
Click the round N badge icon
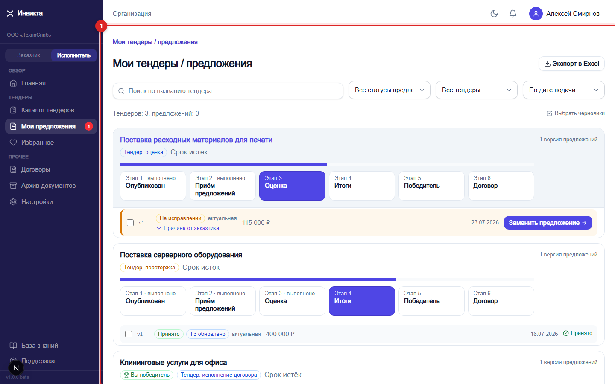(x=16, y=368)
